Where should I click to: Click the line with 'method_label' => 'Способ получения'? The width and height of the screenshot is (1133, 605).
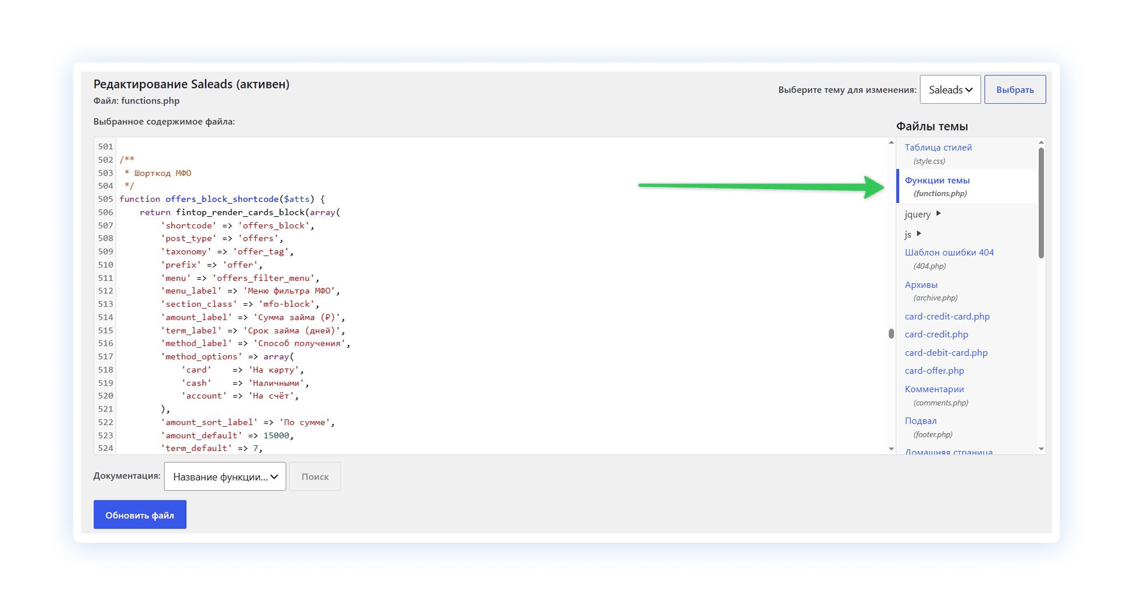(x=255, y=343)
